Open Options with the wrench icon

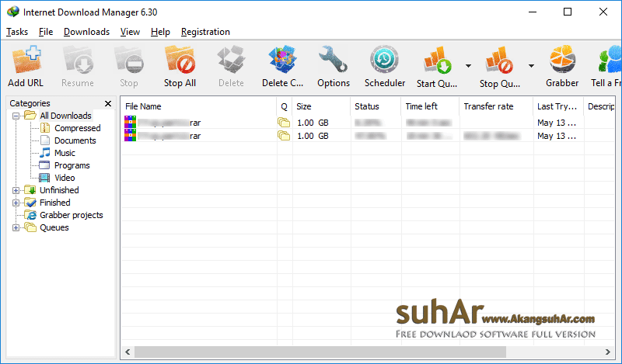(334, 60)
